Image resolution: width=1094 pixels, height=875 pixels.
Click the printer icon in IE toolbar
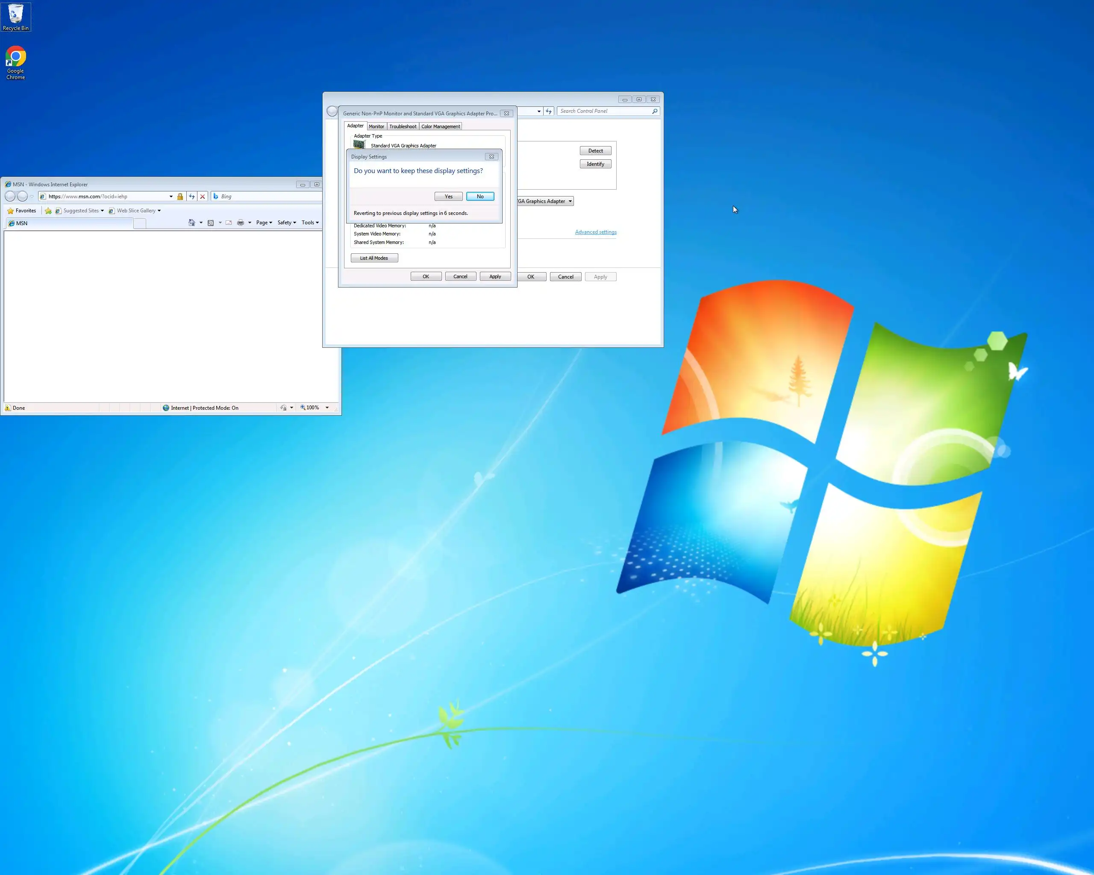(x=241, y=223)
